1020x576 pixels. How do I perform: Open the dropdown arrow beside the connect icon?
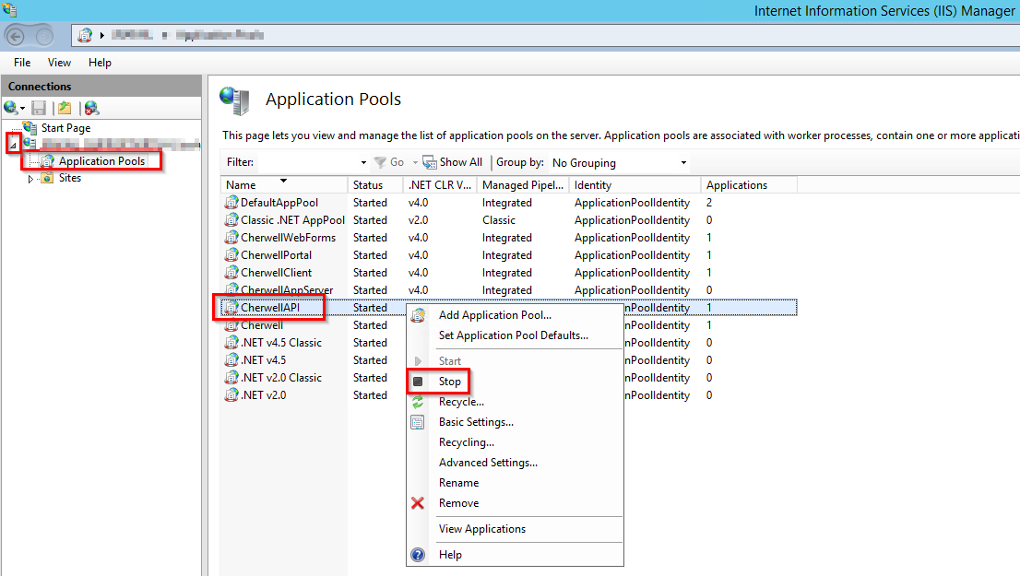point(23,108)
